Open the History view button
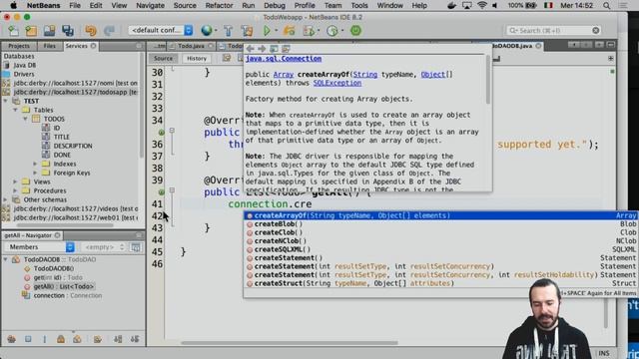The height and width of the screenshot is (359, 639). [197, 58]
